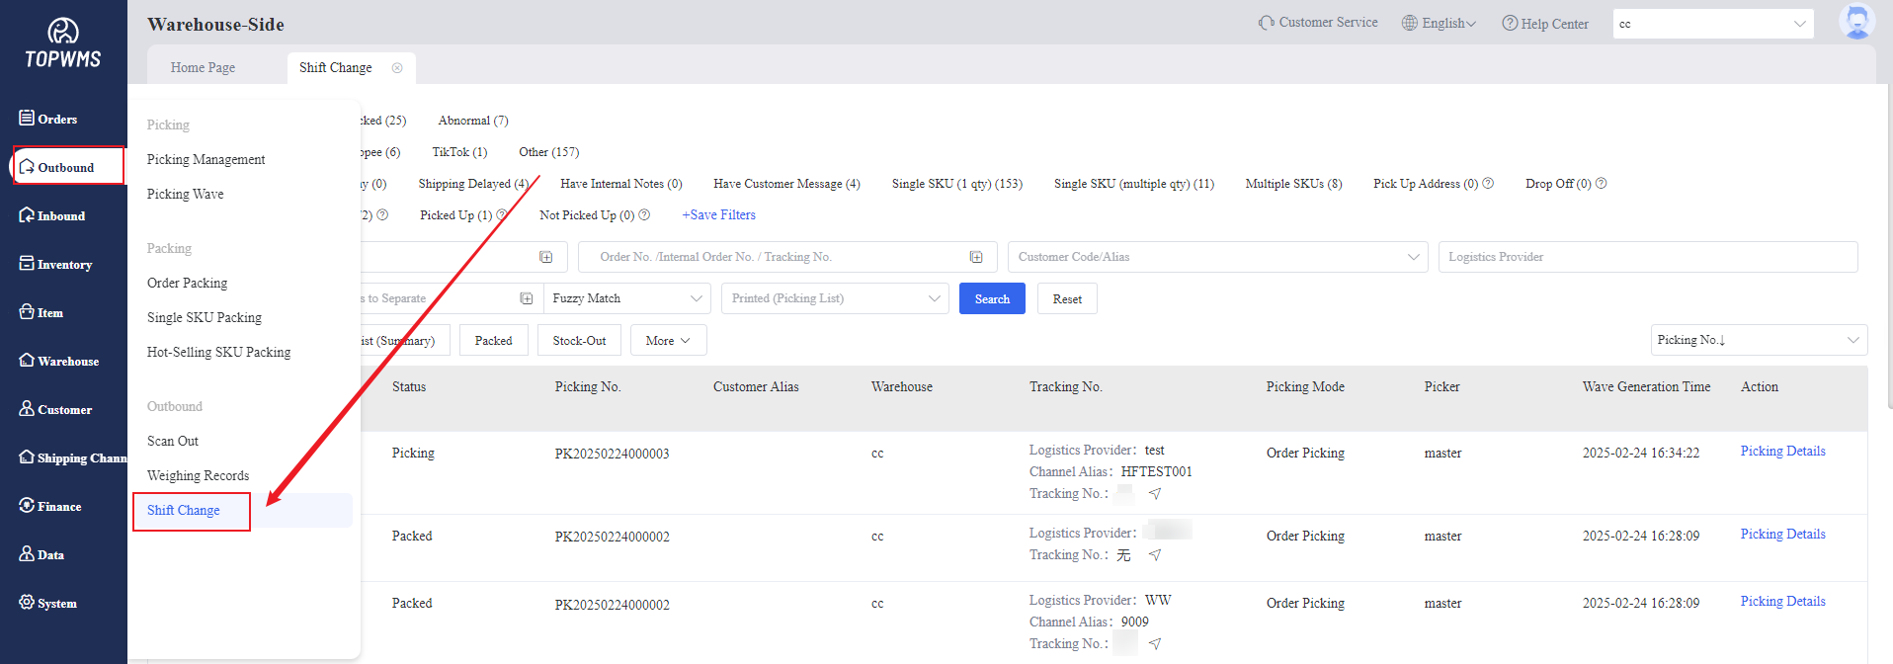Click the Orders sidebar icon
Image resolution: width=1893 pixels, height=664 pixels.
pyautogui.click(x=27, y=119)
